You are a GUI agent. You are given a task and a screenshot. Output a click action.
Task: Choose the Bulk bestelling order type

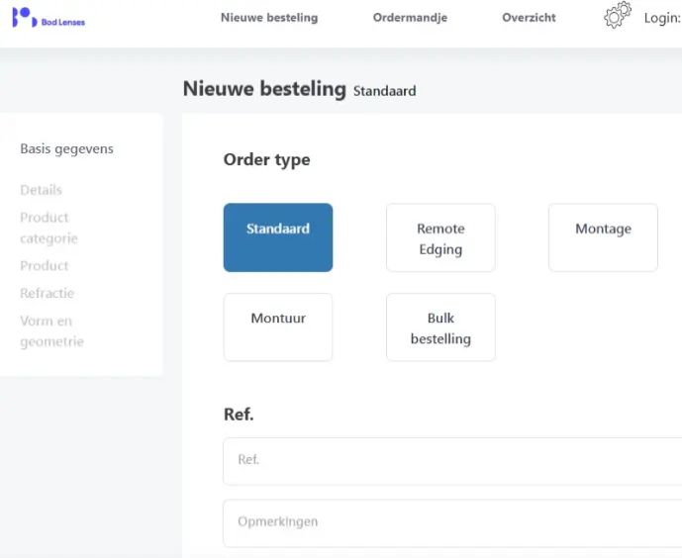point(440,327)
